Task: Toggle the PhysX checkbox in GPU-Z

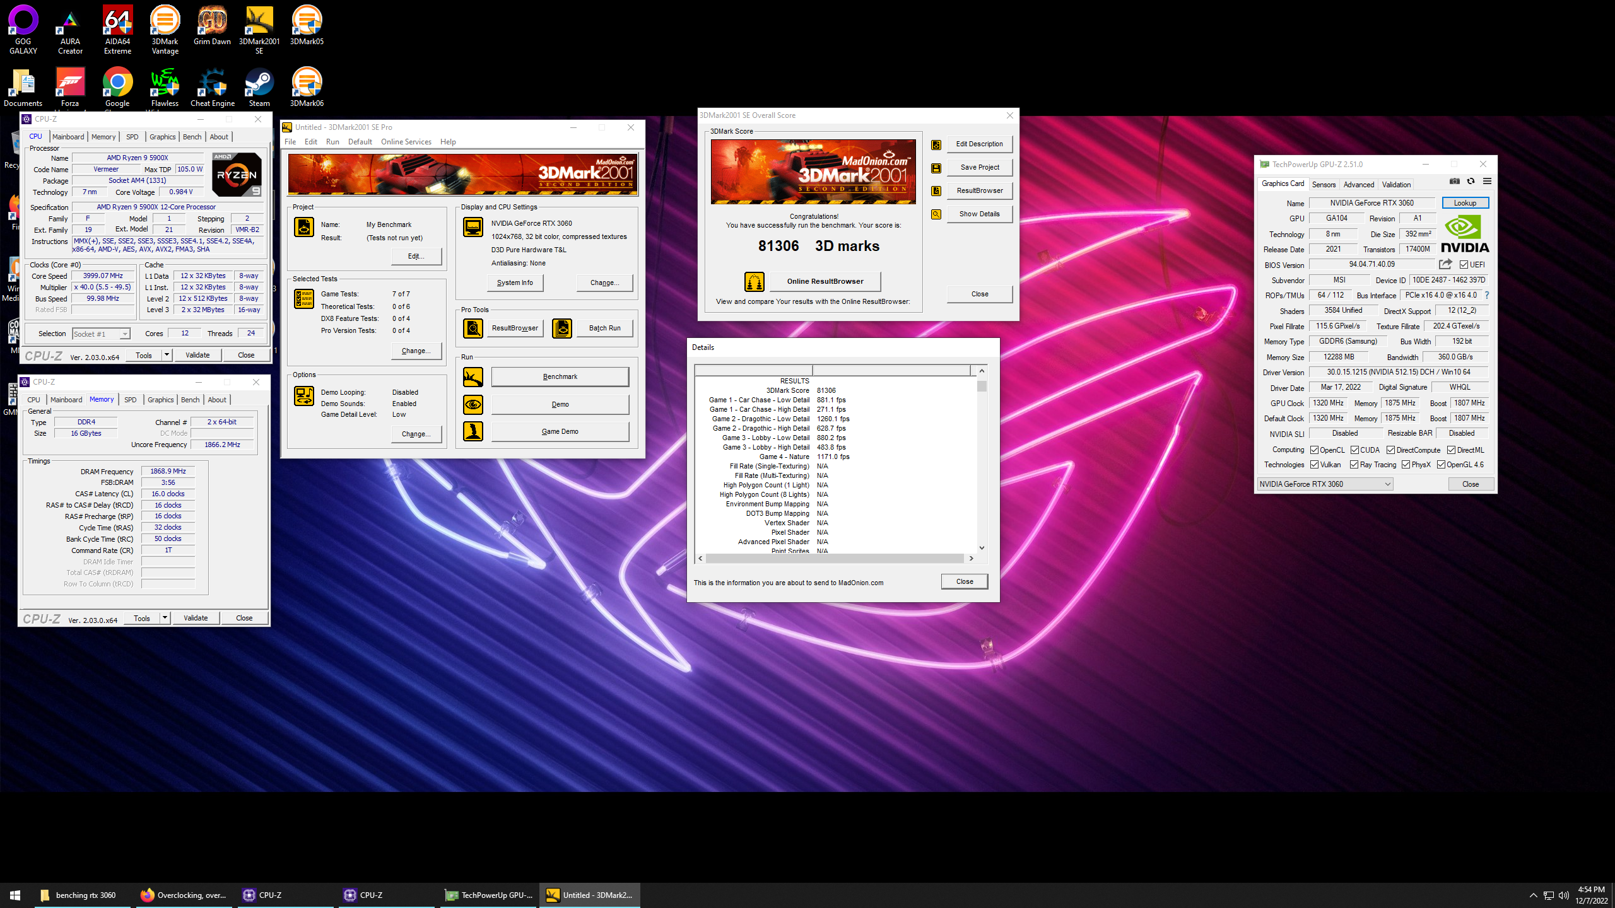Action: 1406,465
